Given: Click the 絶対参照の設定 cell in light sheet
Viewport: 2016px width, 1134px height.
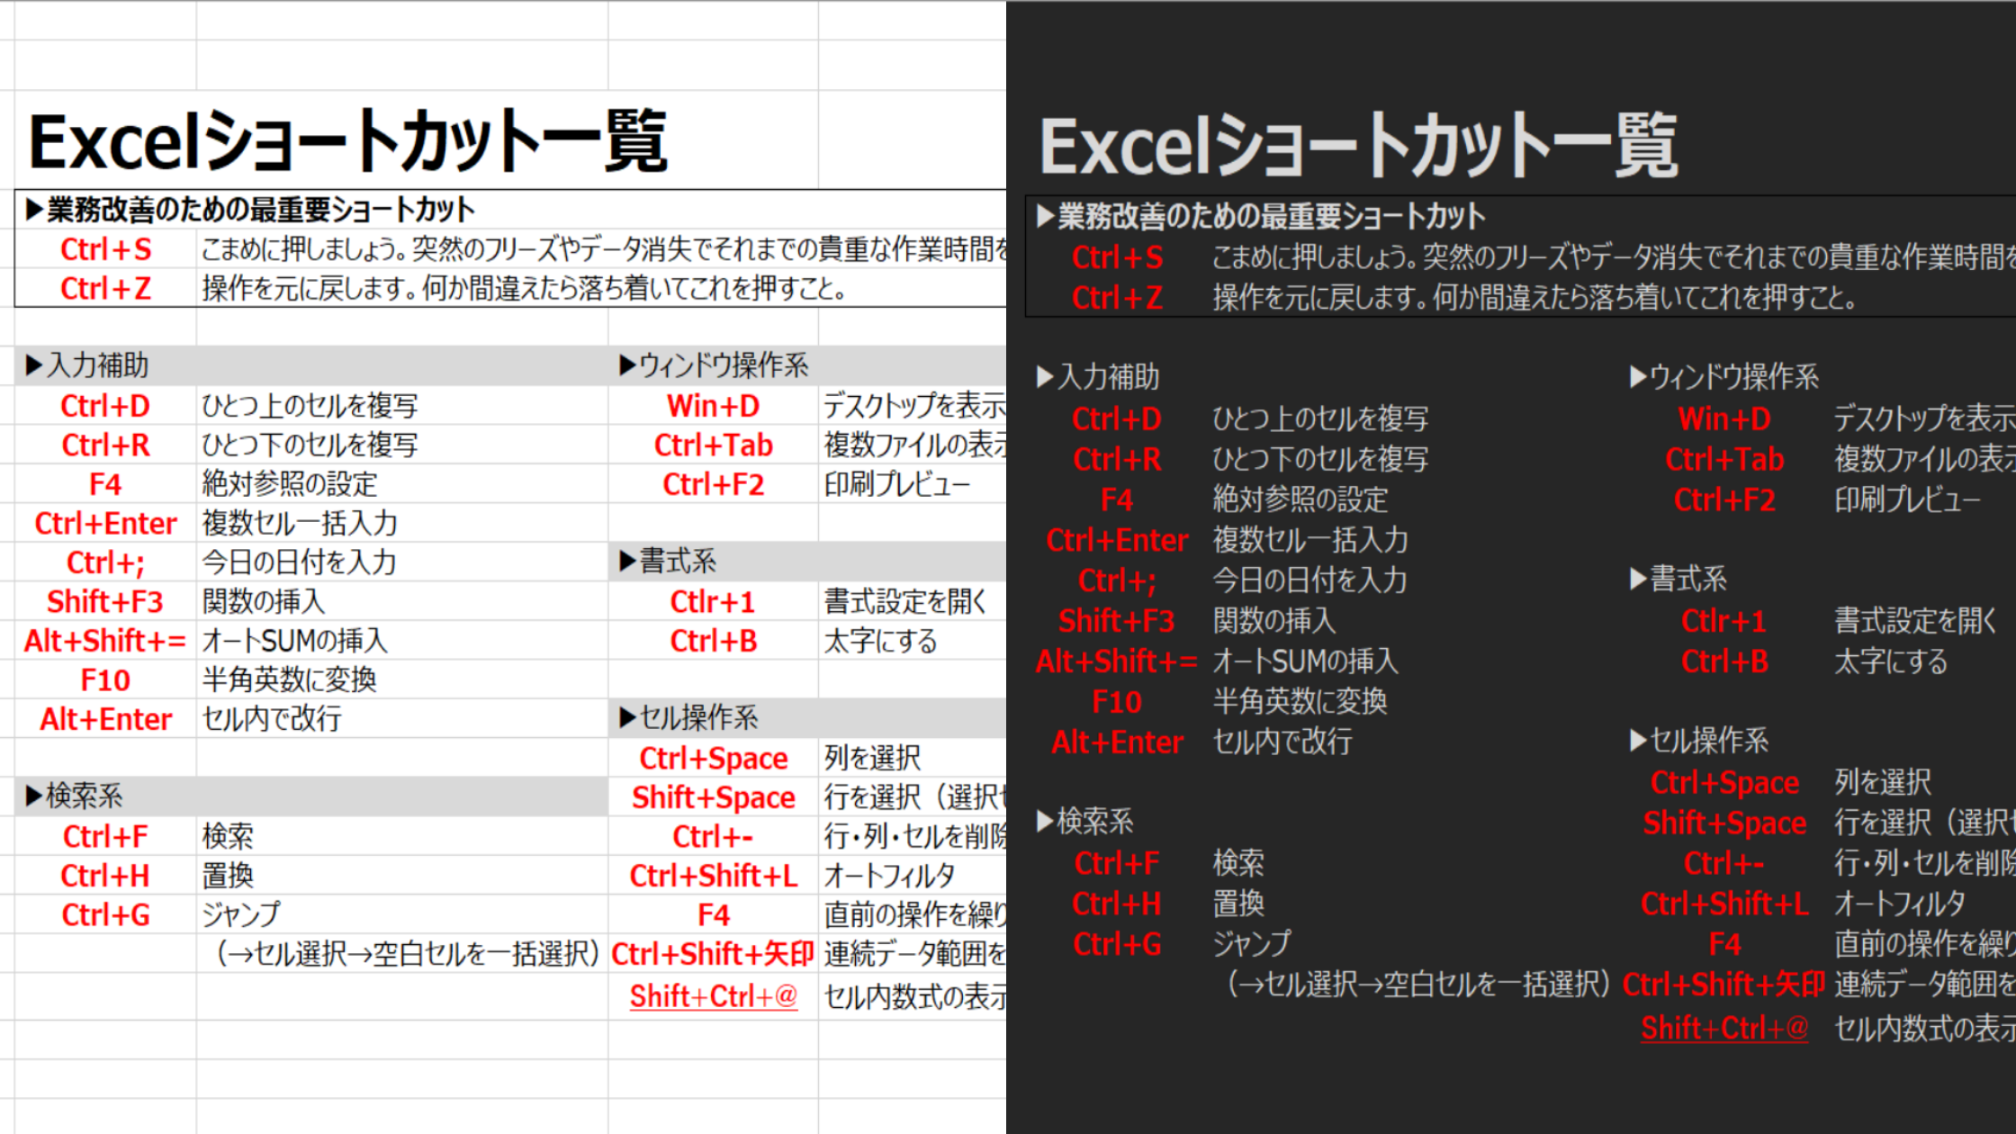Looking at the screenshot, I should [x=289, y=484].
